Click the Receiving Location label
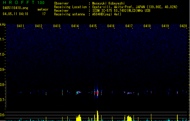Image resolution: width=190 pixels, height=121 pixels. (70, 7)
